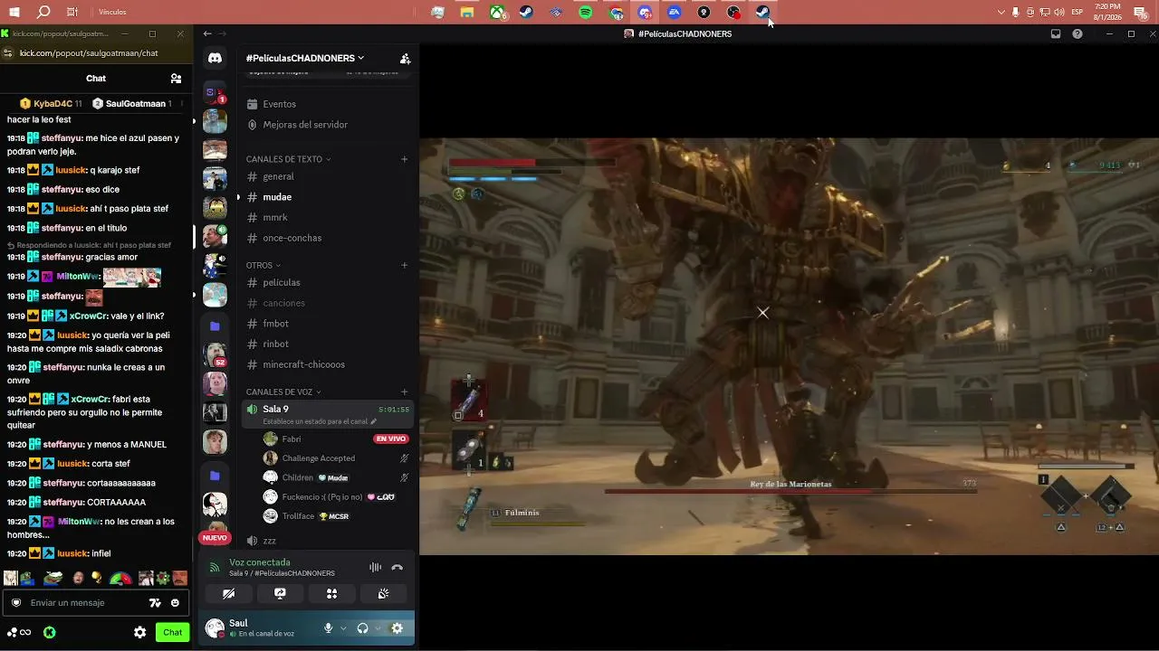Deafen headphones audio
Viewport: 1159px width, 651px height.
pyautogui.click(x=362, y=628)
